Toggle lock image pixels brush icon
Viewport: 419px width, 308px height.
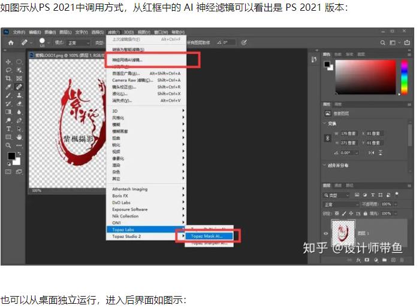click(x=344, y=214)
